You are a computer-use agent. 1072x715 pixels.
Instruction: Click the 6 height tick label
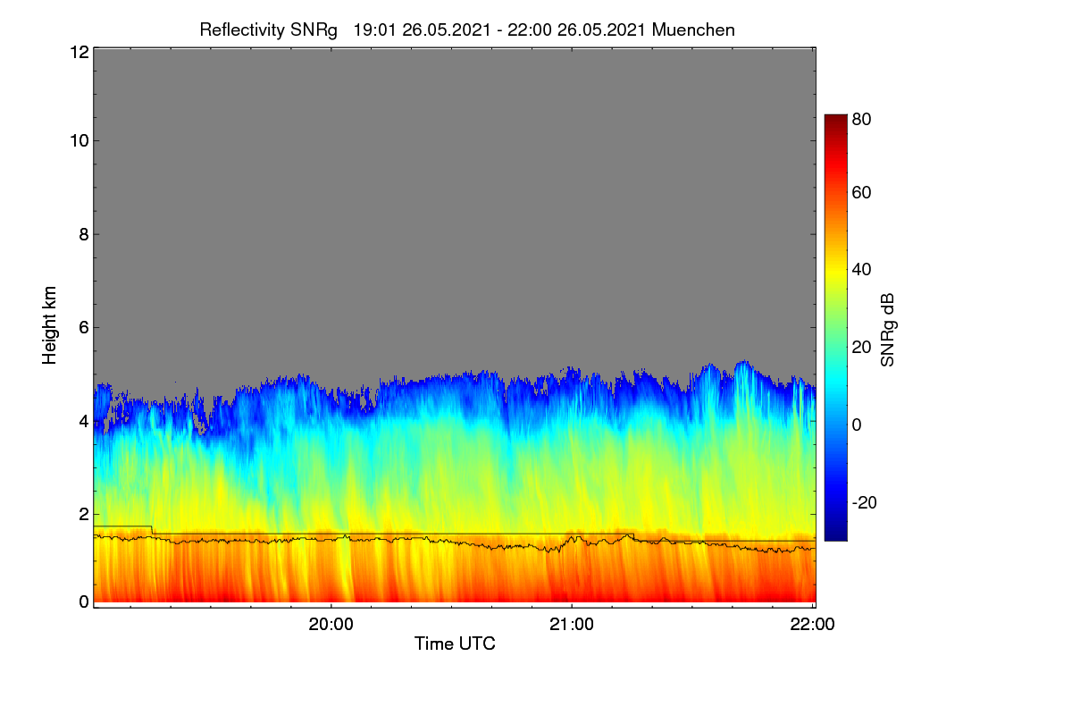[x=82, y=327]
